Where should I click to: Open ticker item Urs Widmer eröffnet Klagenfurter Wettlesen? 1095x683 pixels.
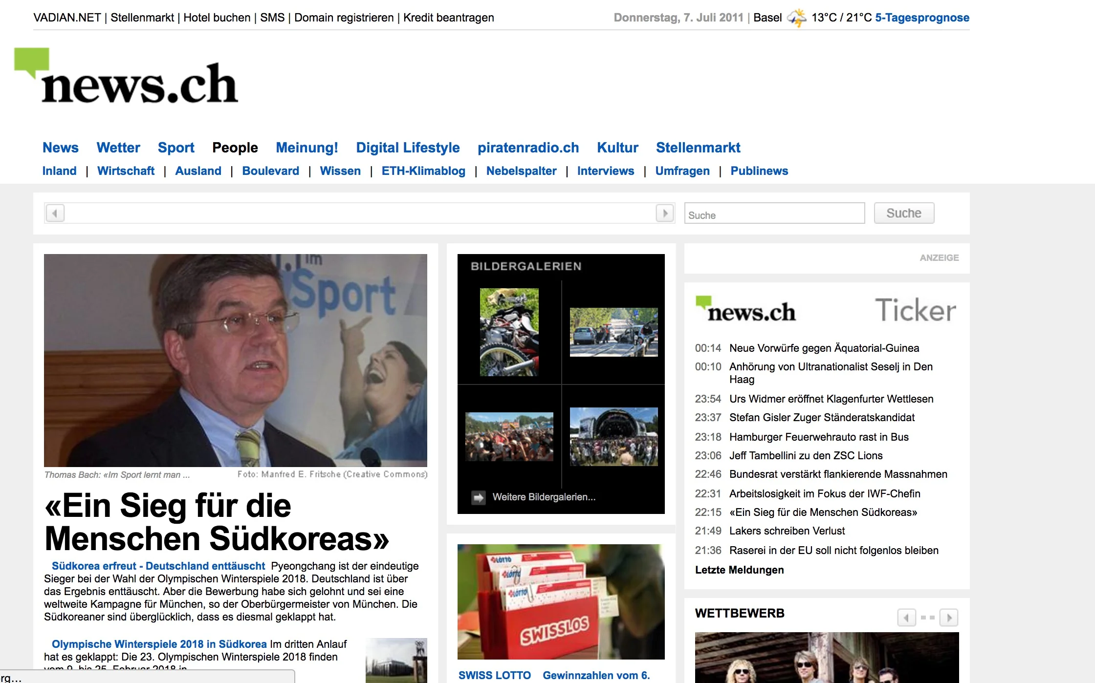pyautogui.click(x=831, y=399)
